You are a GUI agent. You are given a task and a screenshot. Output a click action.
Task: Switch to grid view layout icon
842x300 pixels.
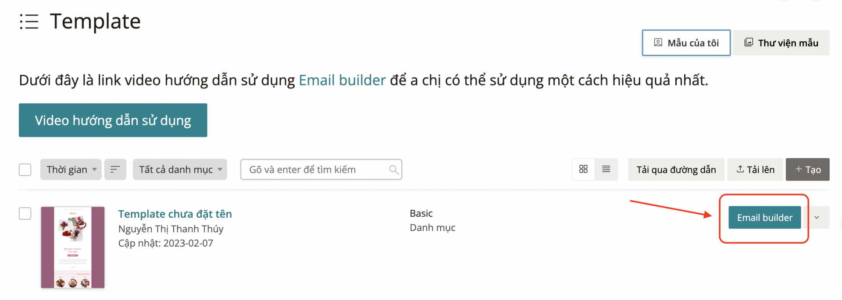pos(583,169)
